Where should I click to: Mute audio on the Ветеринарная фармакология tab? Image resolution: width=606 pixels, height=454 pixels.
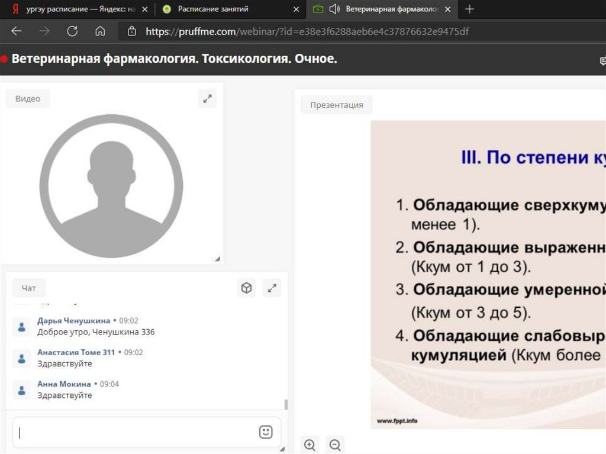click(334, 9)
